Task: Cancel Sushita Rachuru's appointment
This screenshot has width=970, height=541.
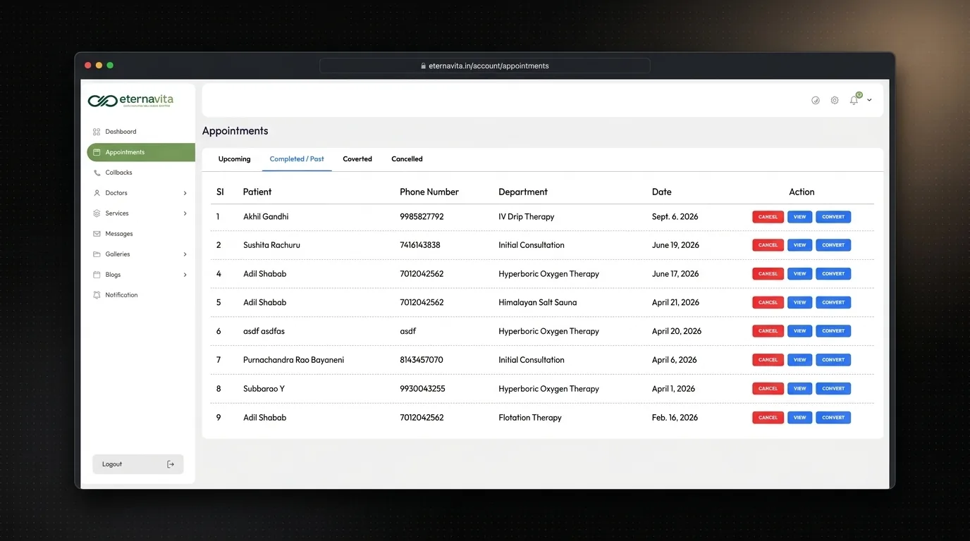Action: 768,245
